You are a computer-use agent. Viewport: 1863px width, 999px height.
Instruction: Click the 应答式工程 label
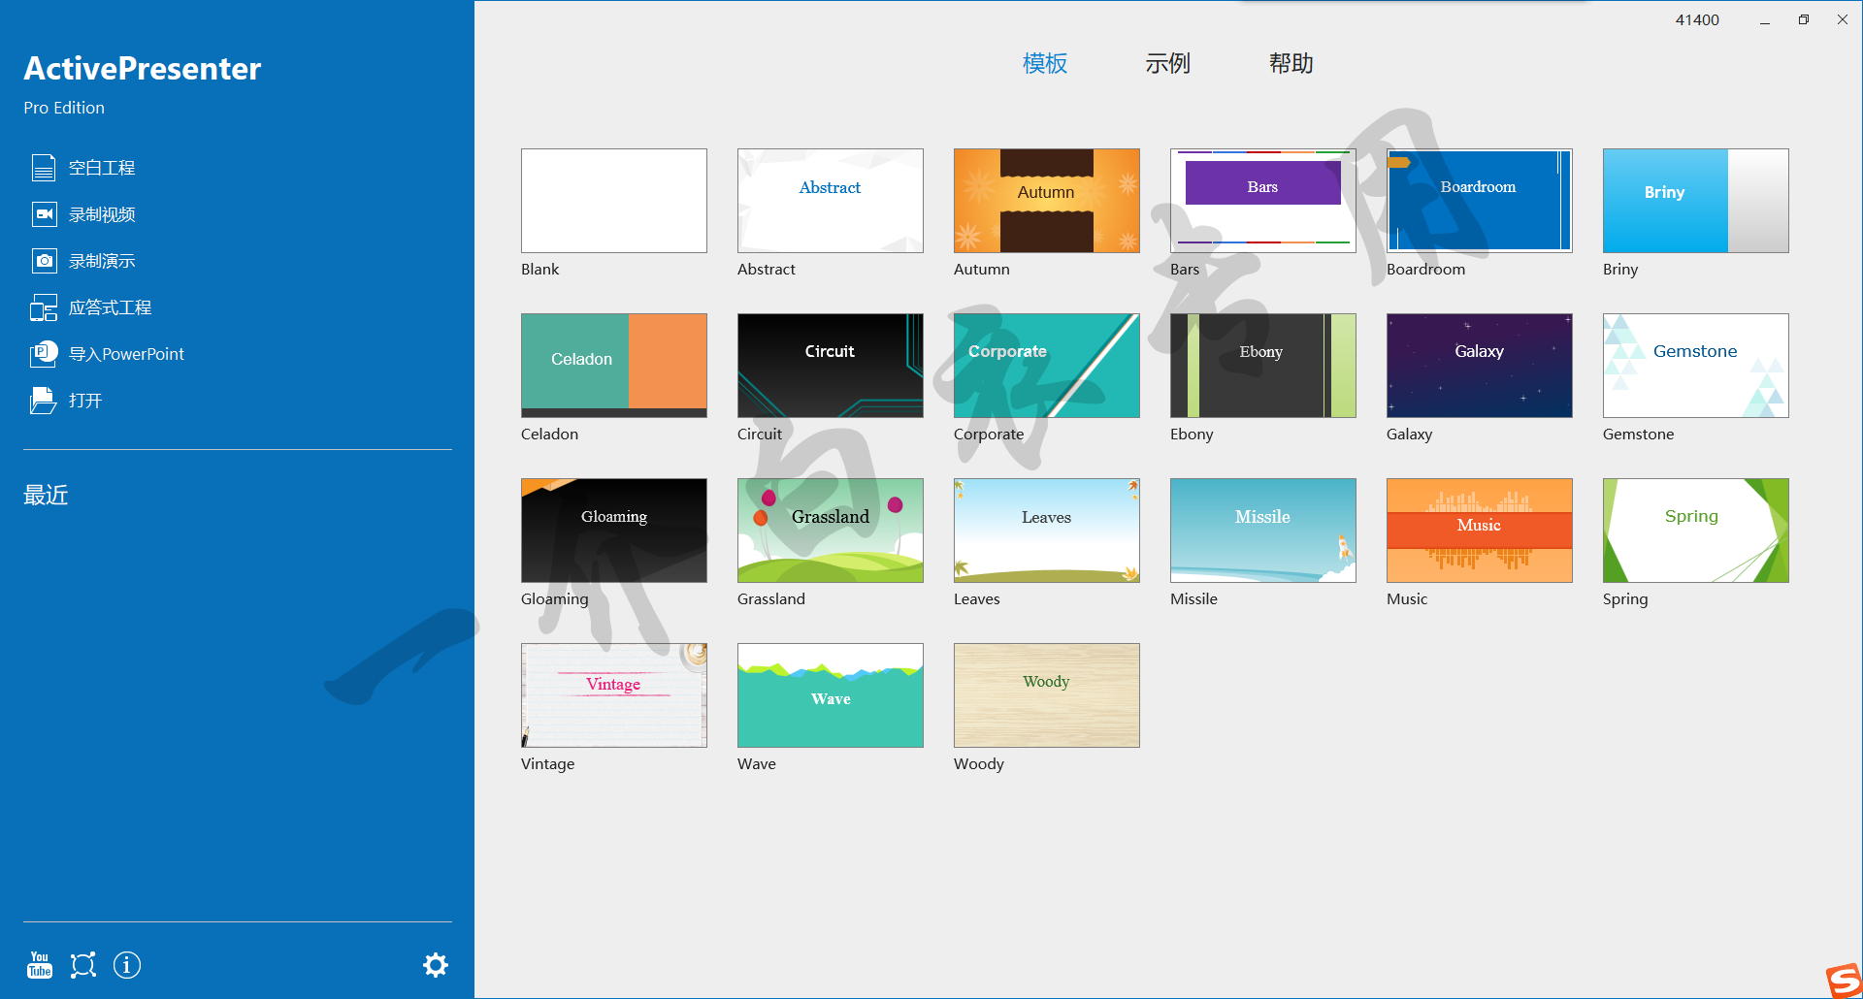click(x=110, y=307)
